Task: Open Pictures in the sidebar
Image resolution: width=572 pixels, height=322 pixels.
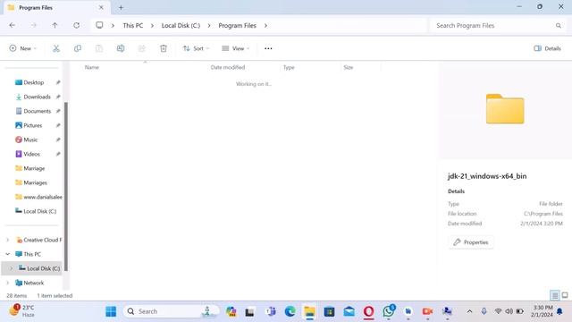Action: 33,125
